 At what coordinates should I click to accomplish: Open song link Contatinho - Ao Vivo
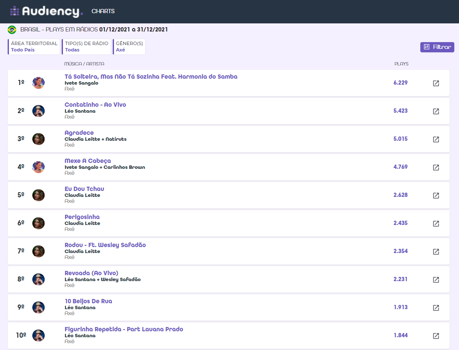(x=95, y=105)
